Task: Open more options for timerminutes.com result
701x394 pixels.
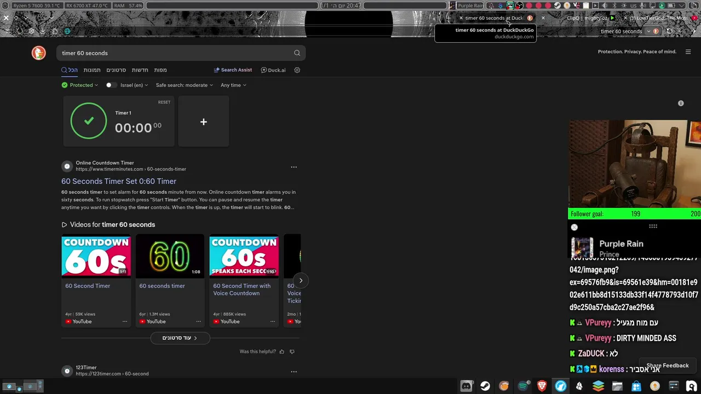Action: (x=294, y=167)
